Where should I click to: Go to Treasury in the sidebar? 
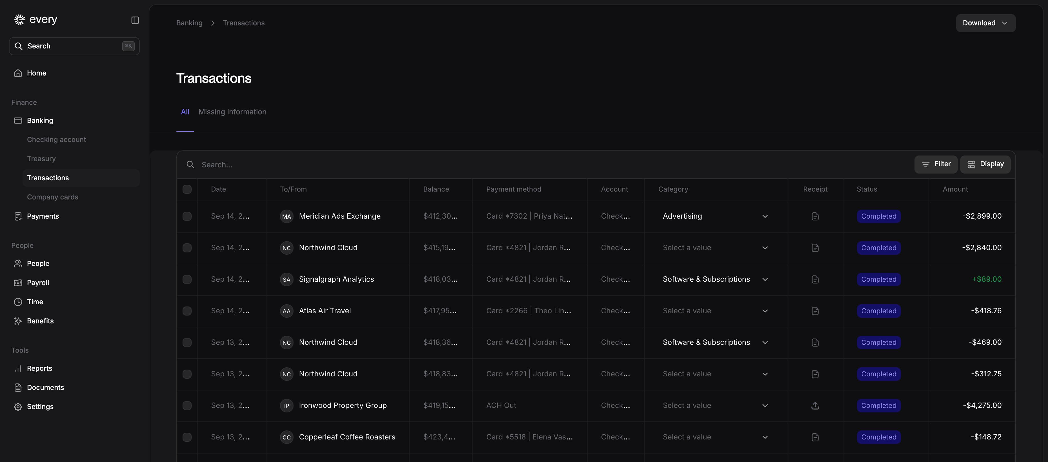(41, 159)
